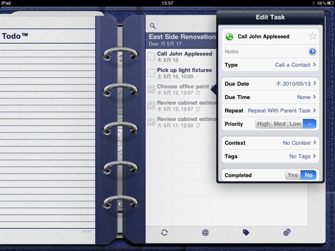335x251 pixels.
Task: Check off Pick up light fixtures
Action: [x=151, y=73]
